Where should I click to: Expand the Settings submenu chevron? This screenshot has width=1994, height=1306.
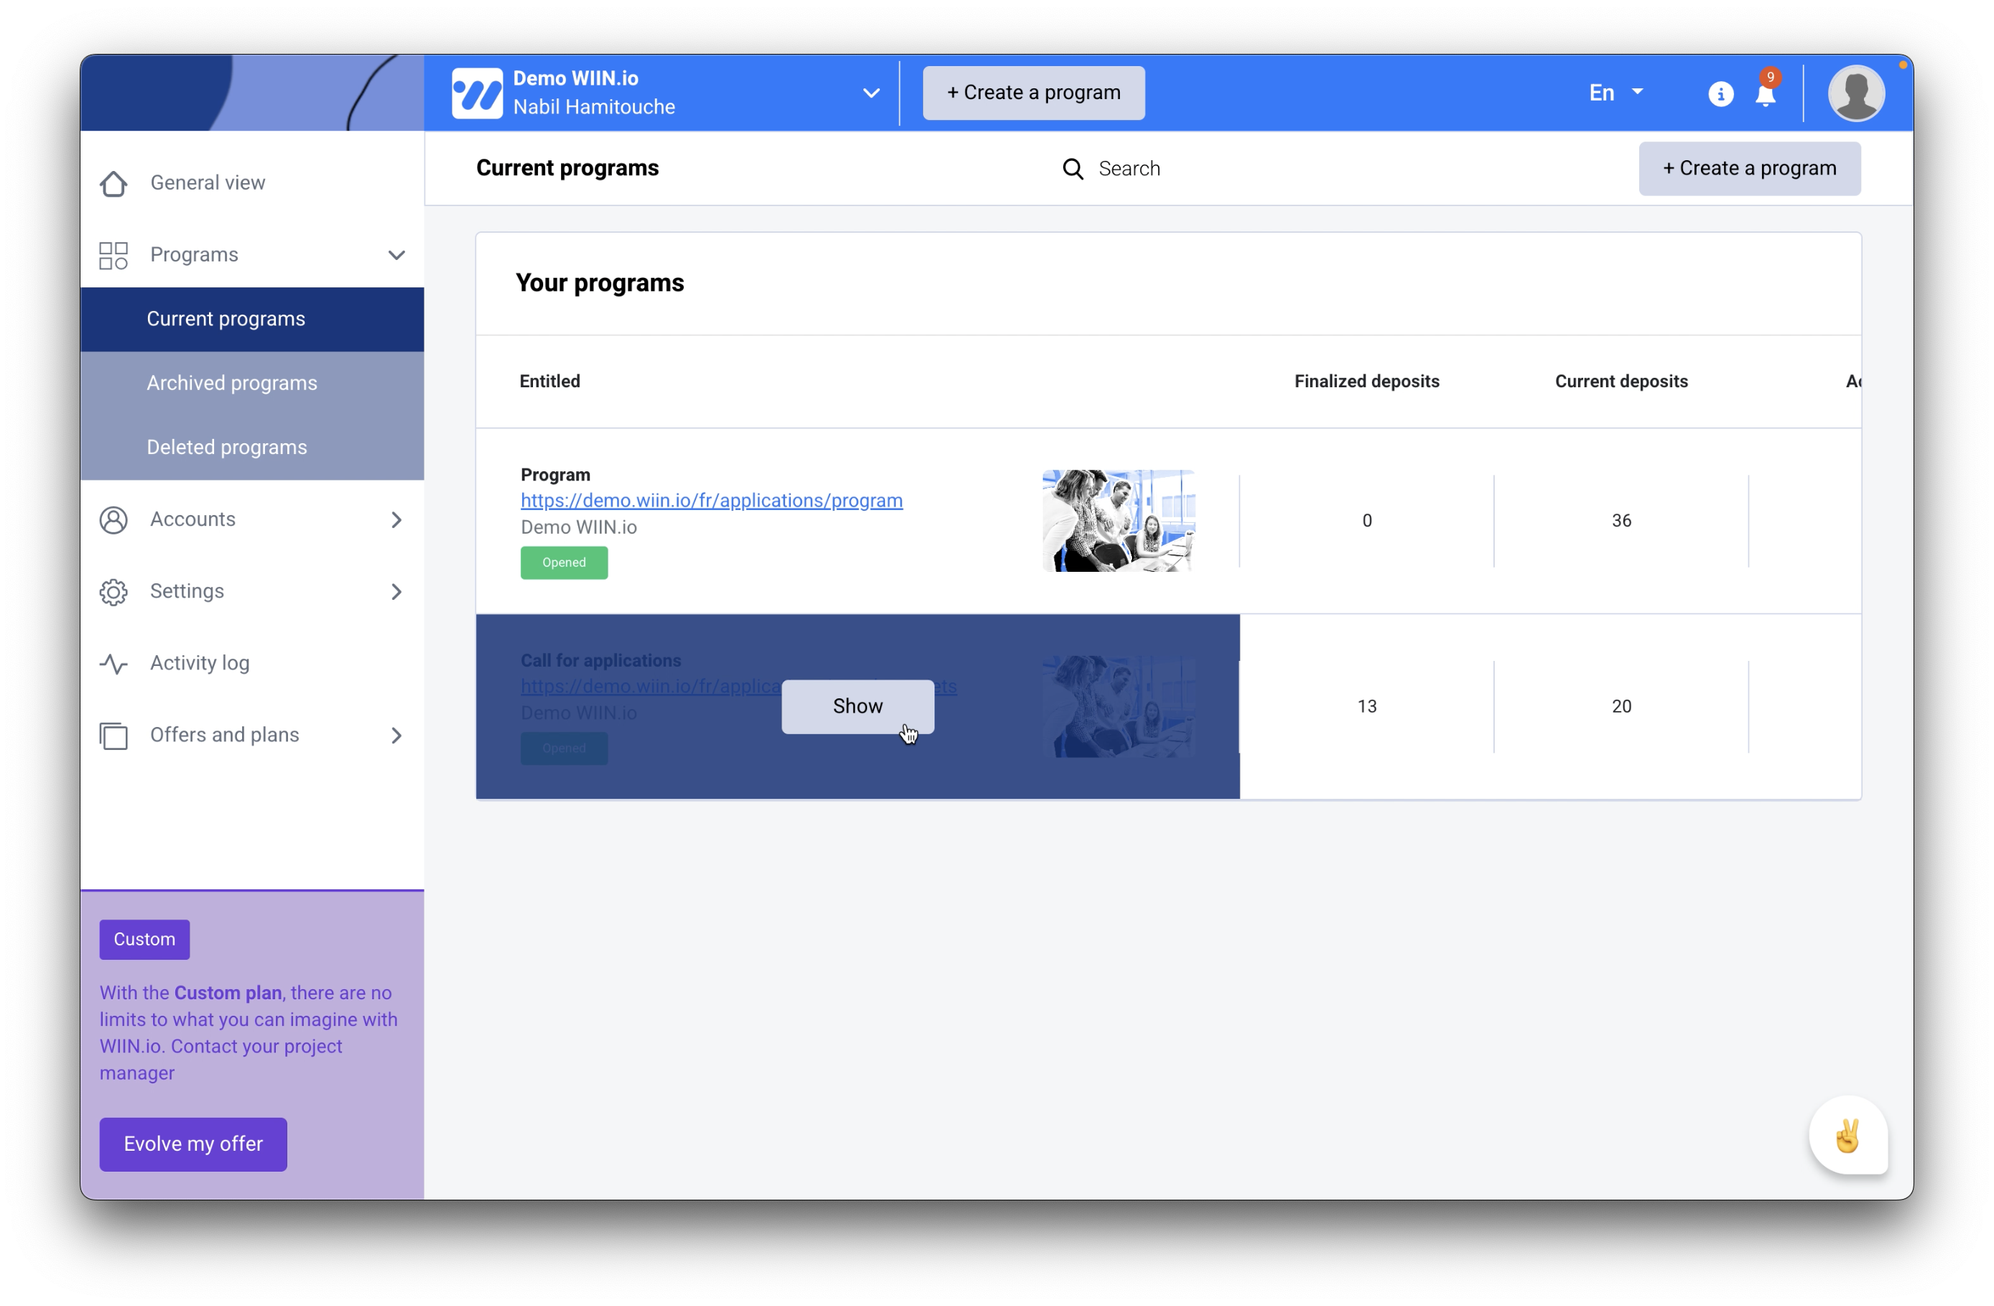pyautogui.click(x=397, y=592)
